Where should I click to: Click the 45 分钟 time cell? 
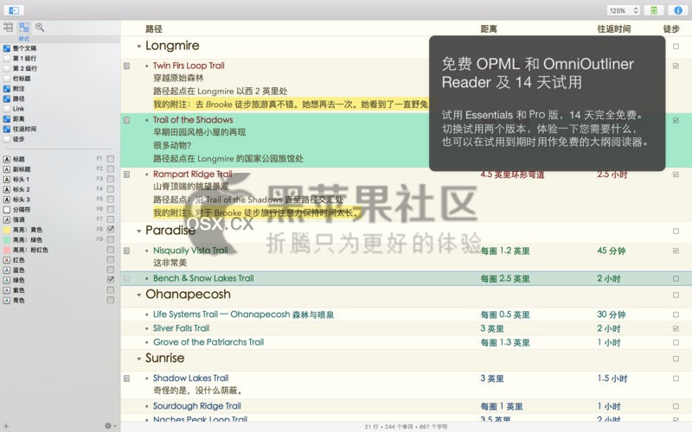[612, 251]
